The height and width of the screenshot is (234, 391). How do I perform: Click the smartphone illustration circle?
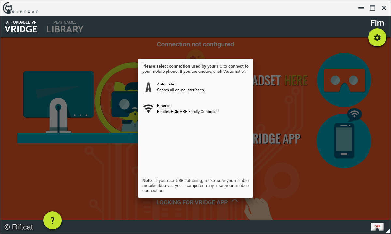[344, 141]
